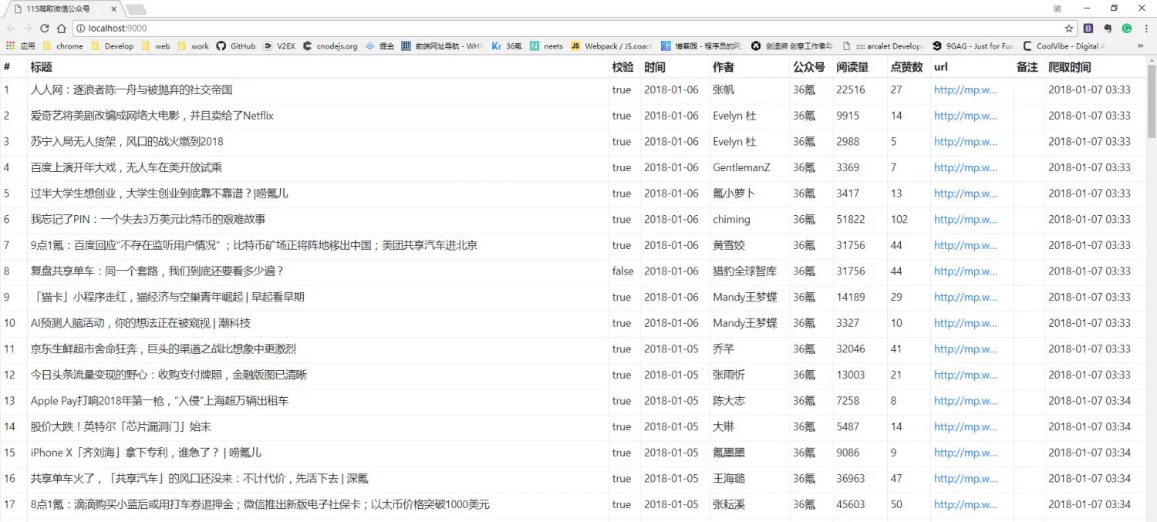The height and width of the screenshot is (522, 1157).
Task: Go to the browser home page icon
Action: 62,29
